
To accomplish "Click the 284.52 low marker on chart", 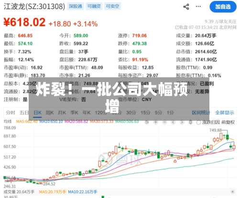I will 49,184.
